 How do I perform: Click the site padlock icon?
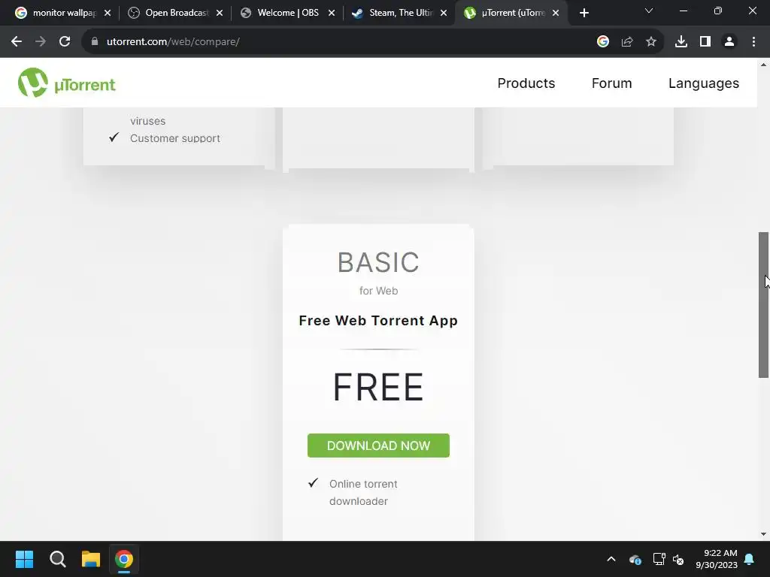click(x=95, y=42)
